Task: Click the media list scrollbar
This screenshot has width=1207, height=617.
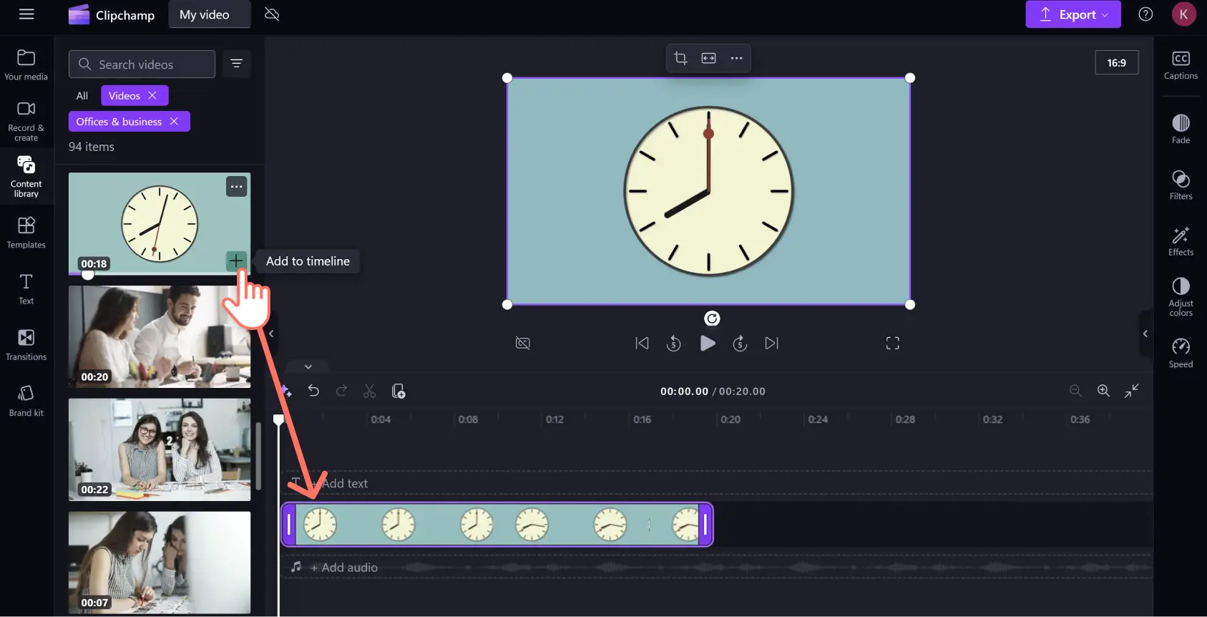Action: [258, 456]
